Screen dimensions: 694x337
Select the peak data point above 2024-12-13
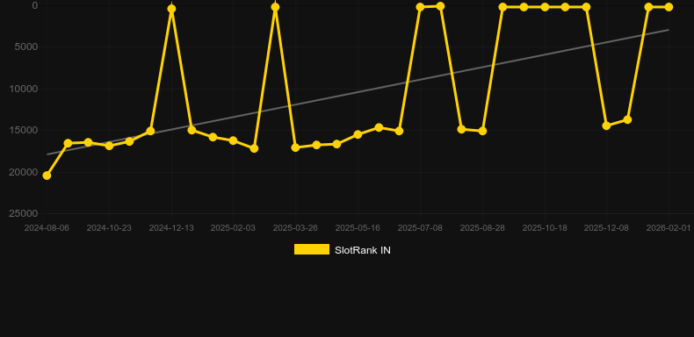(171, 9)
